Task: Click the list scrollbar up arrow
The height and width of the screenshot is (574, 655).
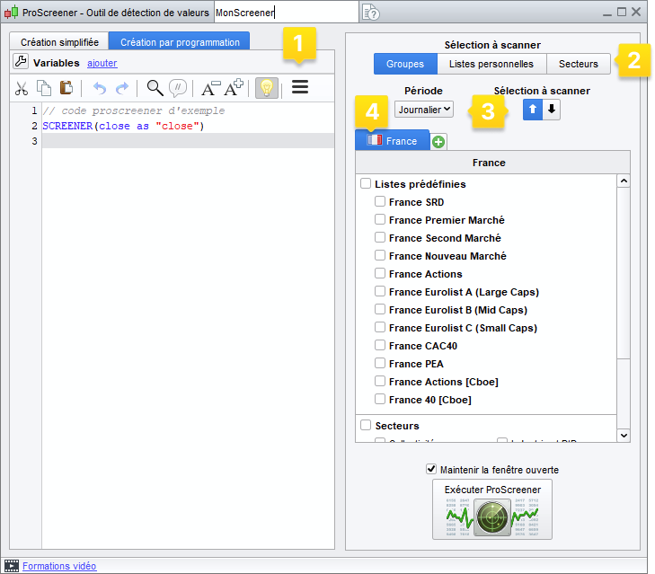Action: click(x=624, y=181)
